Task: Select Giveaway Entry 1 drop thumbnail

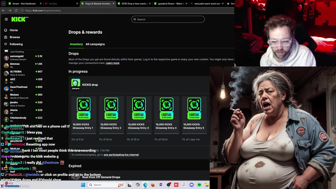Action: click(x=84, y=108)
